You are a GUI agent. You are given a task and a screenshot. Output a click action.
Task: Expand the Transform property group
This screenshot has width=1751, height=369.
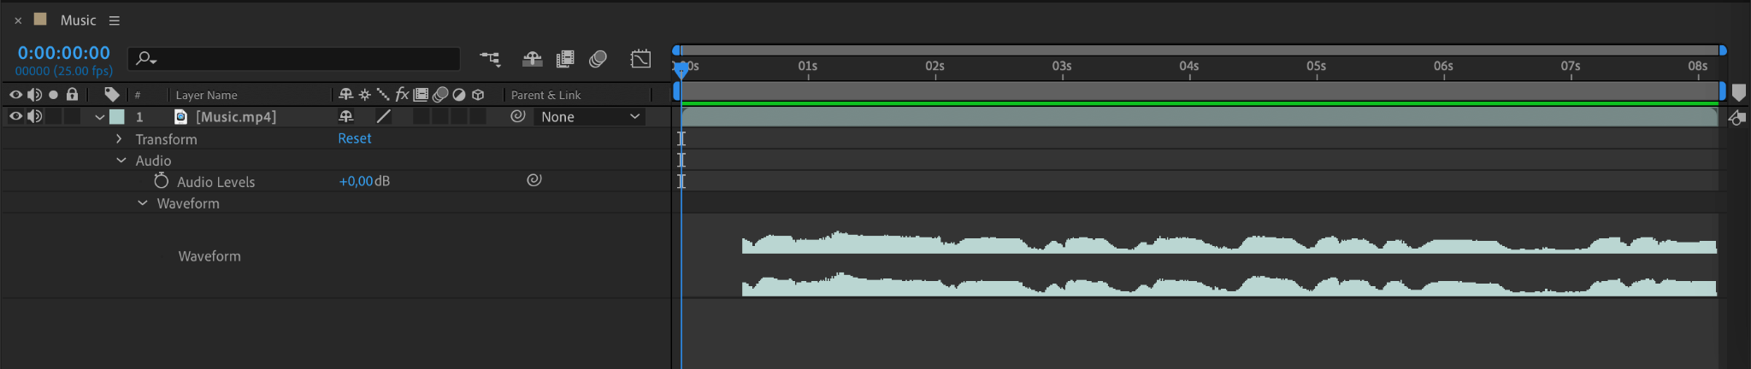(119, 139)
